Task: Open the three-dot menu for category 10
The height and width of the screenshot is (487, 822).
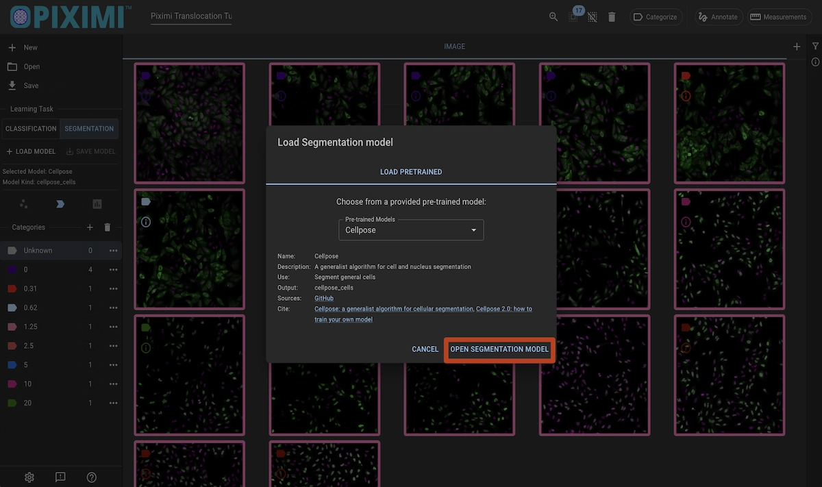Action: tap(114, 384)
